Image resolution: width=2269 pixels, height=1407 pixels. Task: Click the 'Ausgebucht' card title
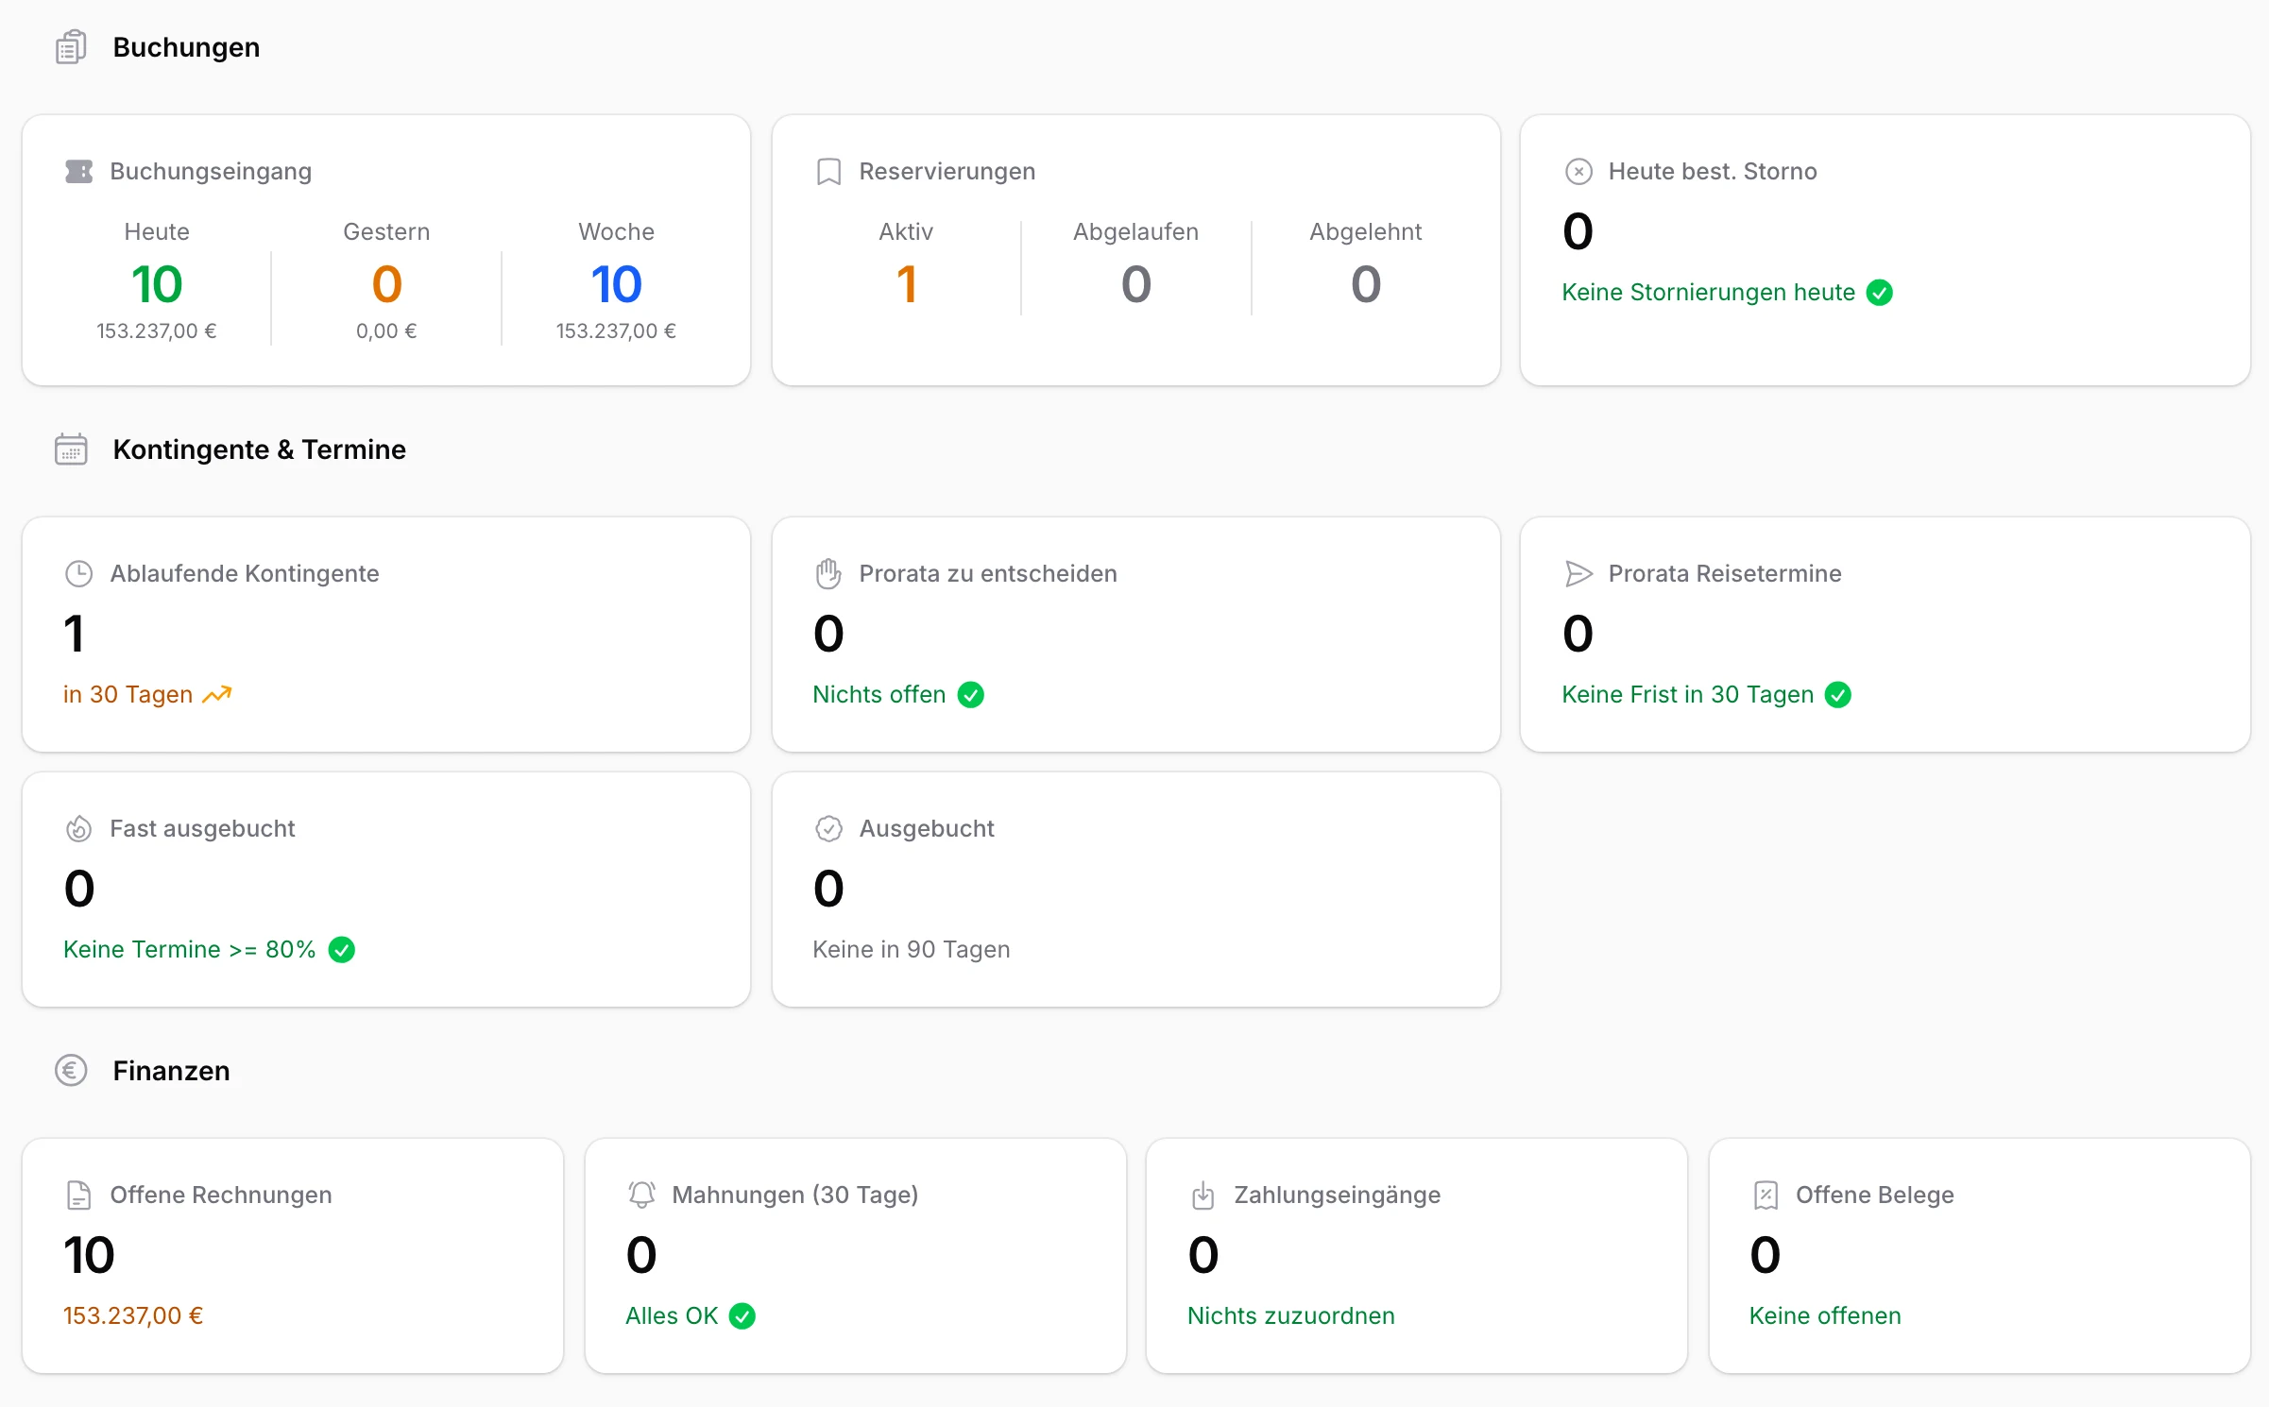(x=927, y=829)
